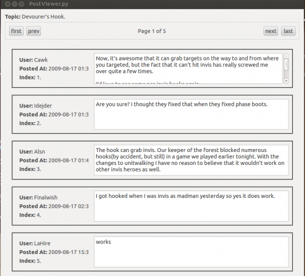The image size is (305, 276).
Task: Click the PostViewer.py title bar text
Action: 49,4
